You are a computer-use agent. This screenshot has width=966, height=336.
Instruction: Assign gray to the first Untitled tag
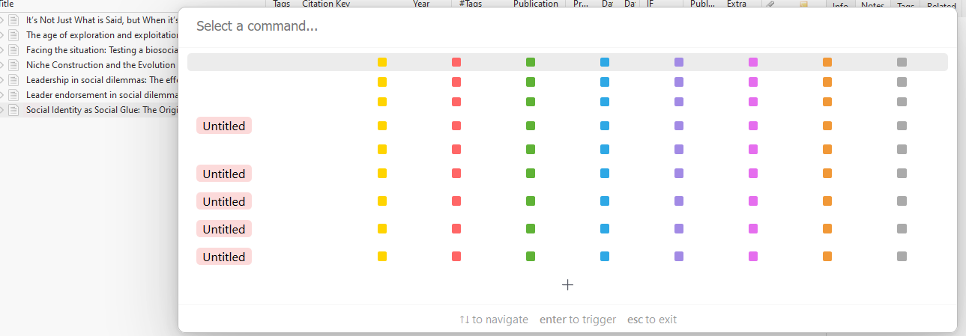[902, 126]
